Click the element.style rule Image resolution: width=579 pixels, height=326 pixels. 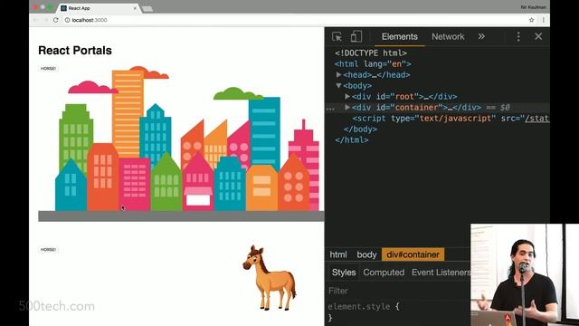[x=364, y=306]
